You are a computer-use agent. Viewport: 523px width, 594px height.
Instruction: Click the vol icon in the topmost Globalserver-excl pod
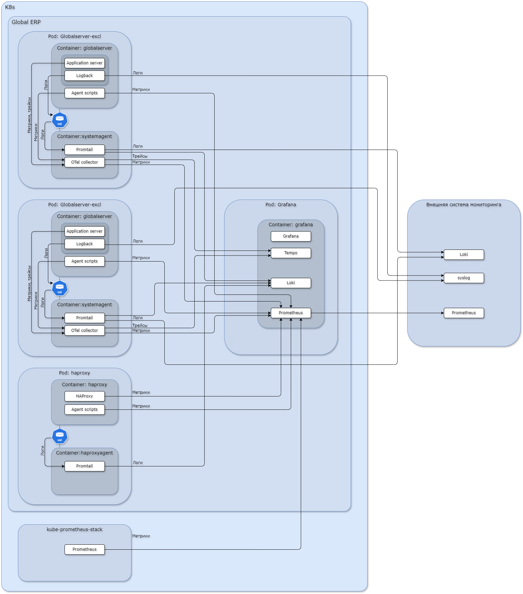[60, 120]
